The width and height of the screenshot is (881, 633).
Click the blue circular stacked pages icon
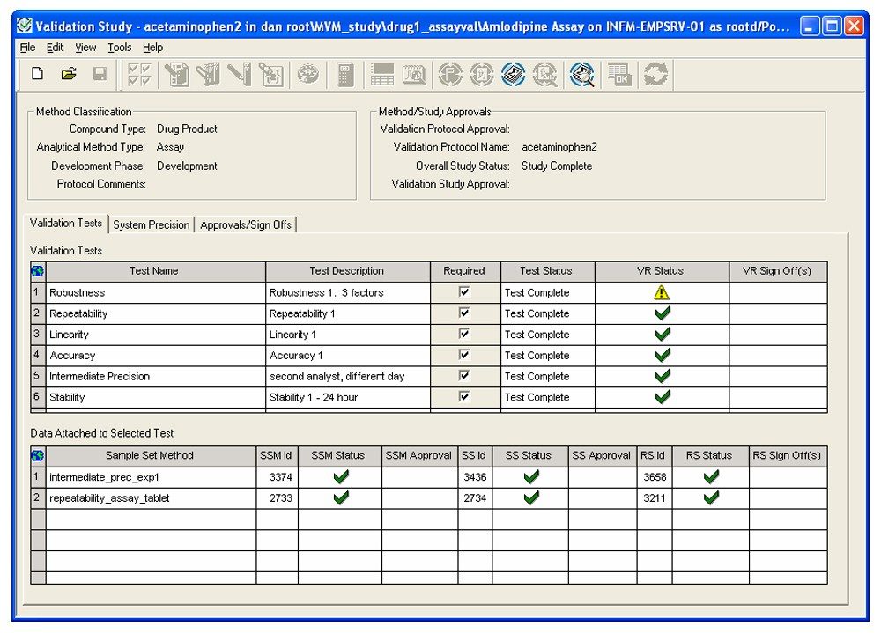(513, 74)
